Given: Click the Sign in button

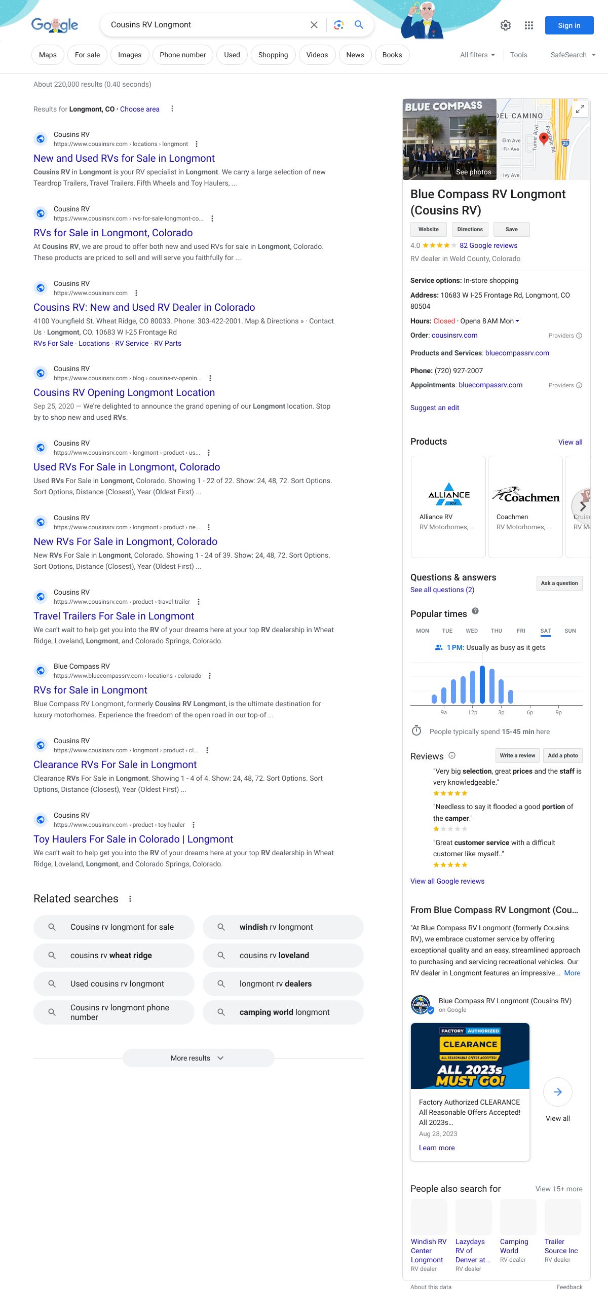Looking at the screenshot, I should (569, 25).
